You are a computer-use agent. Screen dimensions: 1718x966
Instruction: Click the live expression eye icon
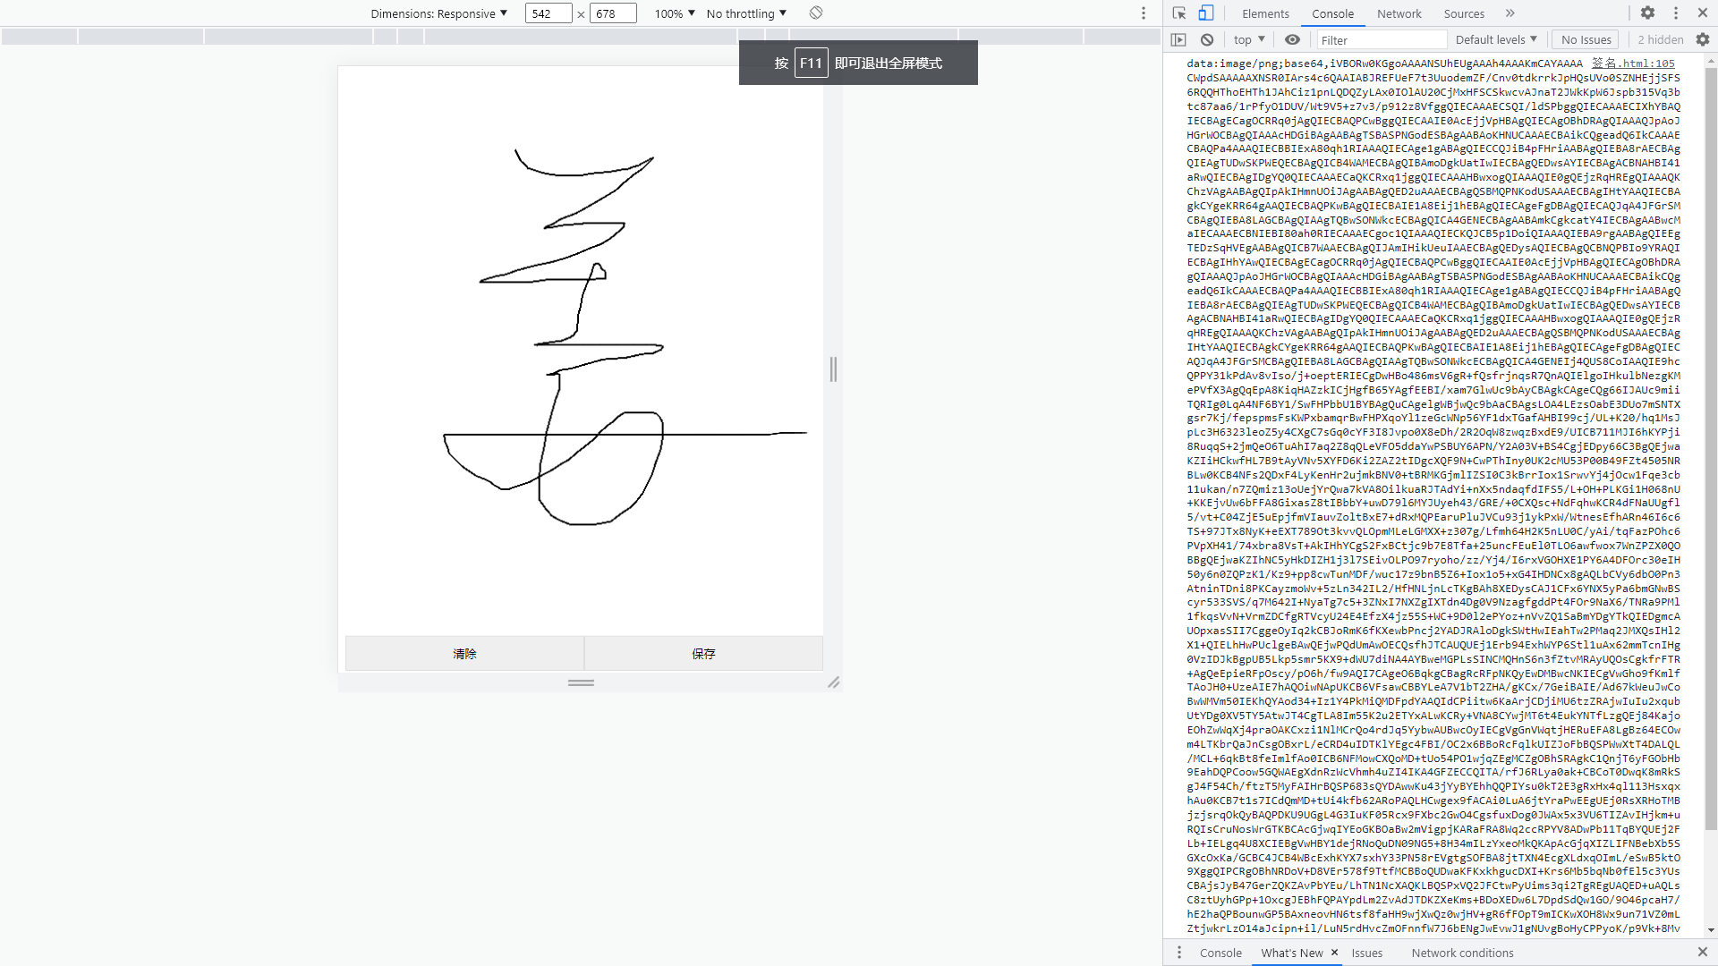[x=1292, y=39]
